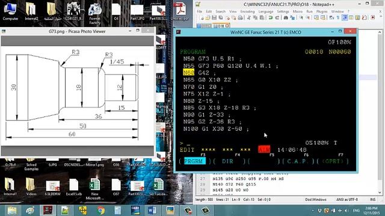Click program line N55 G73 P60 Q120
Image resolution: width=385 pixels, height=216 pixels.
click(230, 66)
